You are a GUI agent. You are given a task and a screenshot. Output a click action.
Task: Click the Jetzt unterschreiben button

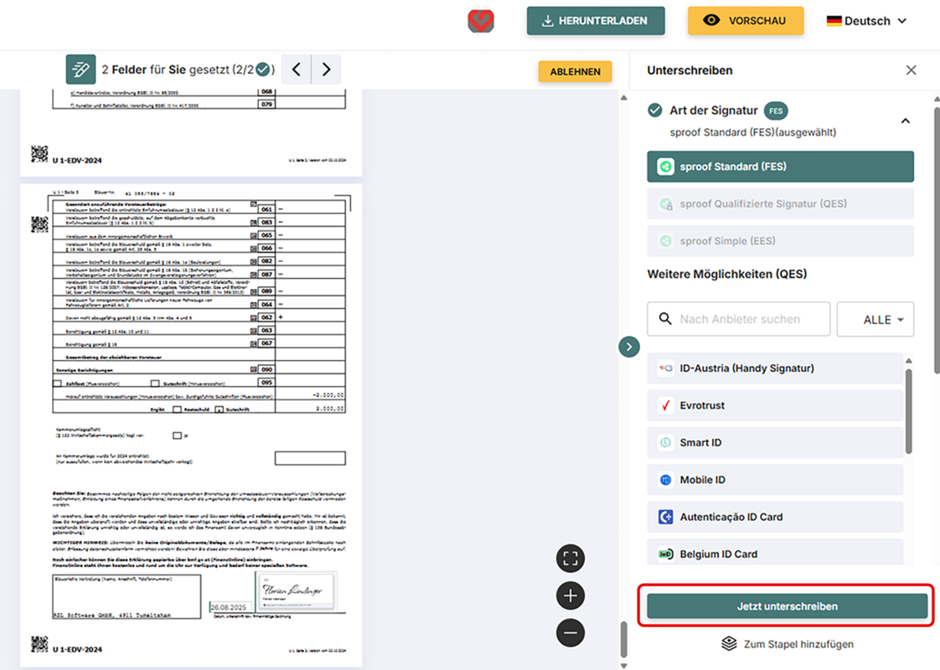[x=787, y=606]
